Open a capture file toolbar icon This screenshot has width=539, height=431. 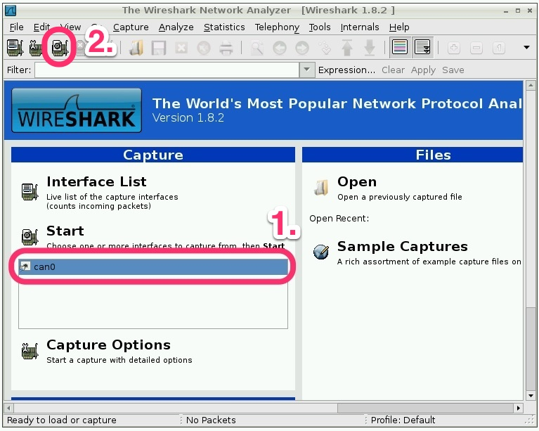(136, 48)
